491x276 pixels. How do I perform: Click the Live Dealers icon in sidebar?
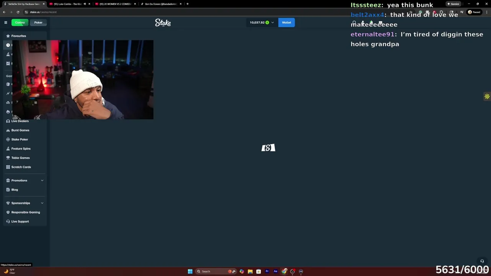pos(8,121)
